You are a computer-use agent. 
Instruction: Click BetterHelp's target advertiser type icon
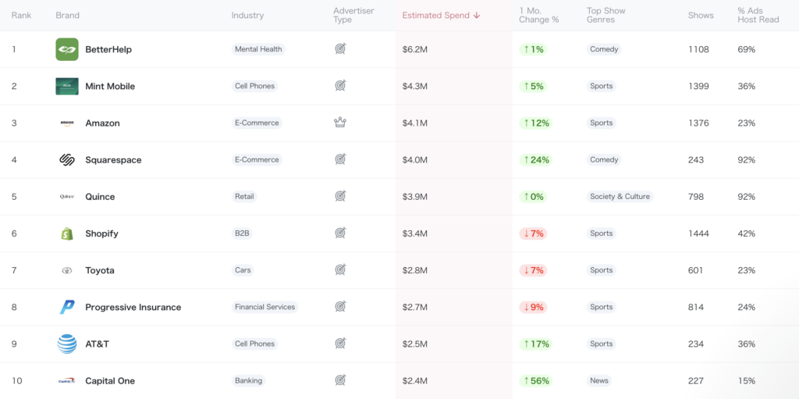coord(339,49)
